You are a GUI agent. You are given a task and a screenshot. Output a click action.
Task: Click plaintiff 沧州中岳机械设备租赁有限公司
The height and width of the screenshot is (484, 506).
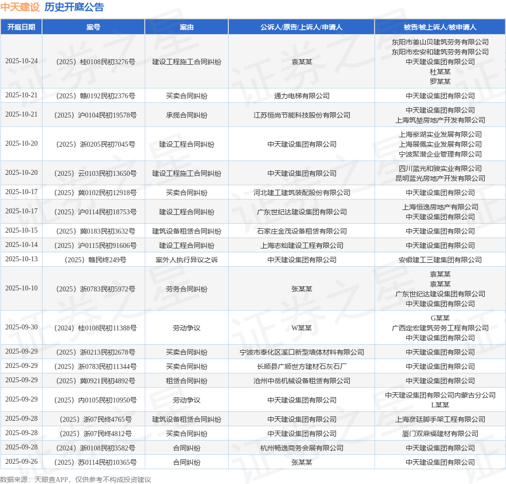click(302, 381)
